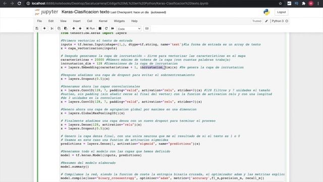Image resolution: width=323 pixels, height=182 pixels.
Task: Insert a cell below with plus icon
Action: [44, 28]
